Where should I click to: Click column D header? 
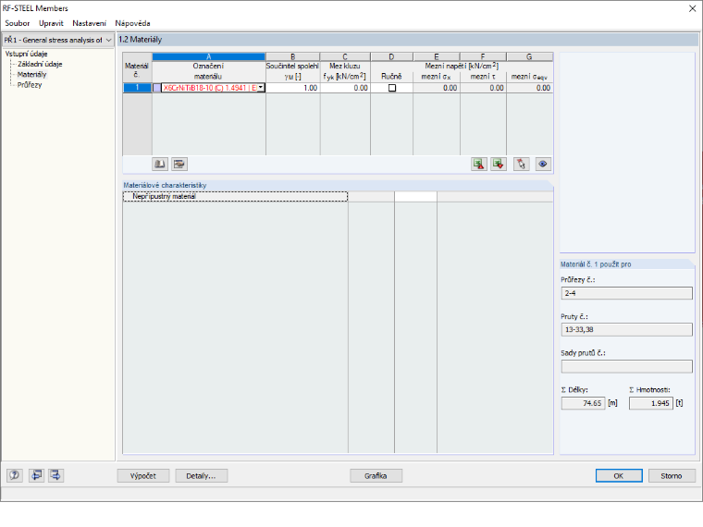(391, 56)
